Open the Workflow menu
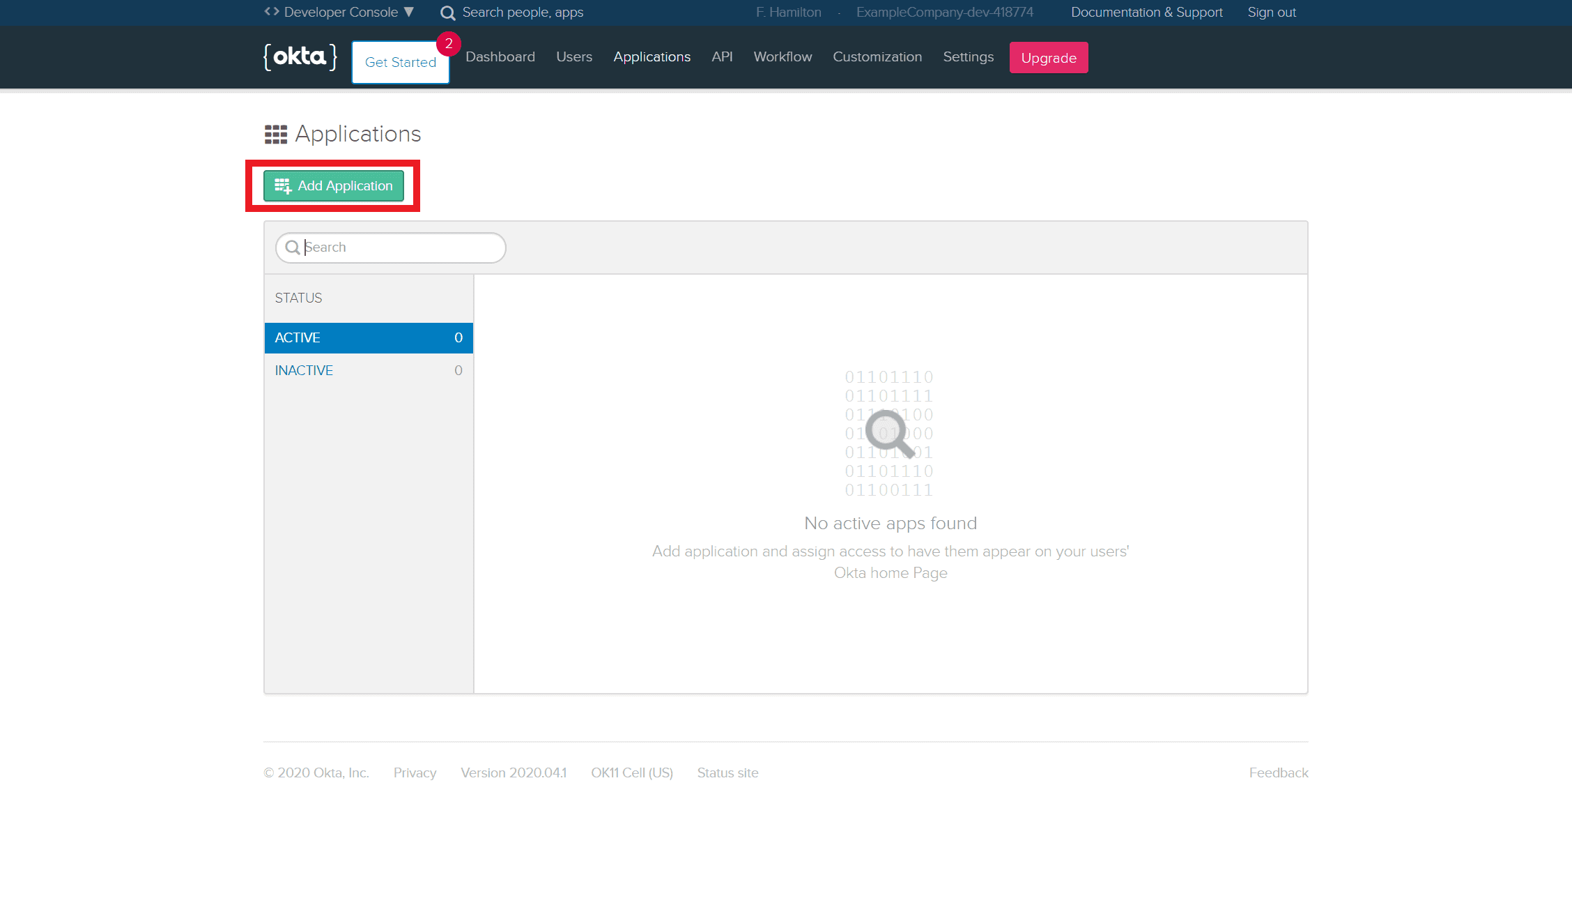The height and width of the screenshot is (898, 1572). pos(783,56)
